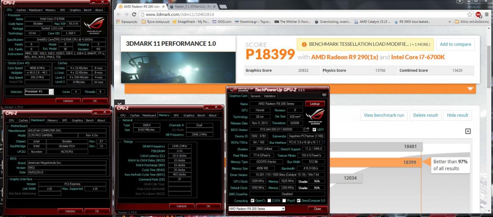Click Hide result

457,115
